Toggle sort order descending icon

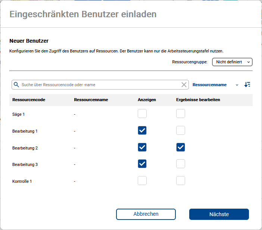click(x=247, y=85)
